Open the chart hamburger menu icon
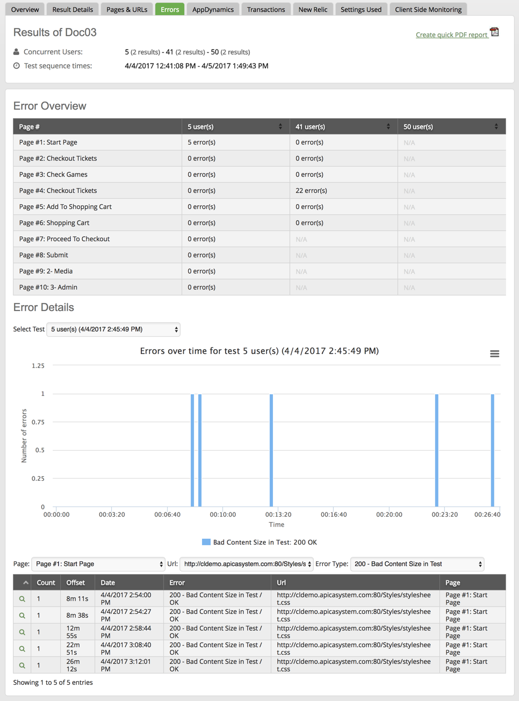The height and width of the screenshot is (701, 519). 494,353
